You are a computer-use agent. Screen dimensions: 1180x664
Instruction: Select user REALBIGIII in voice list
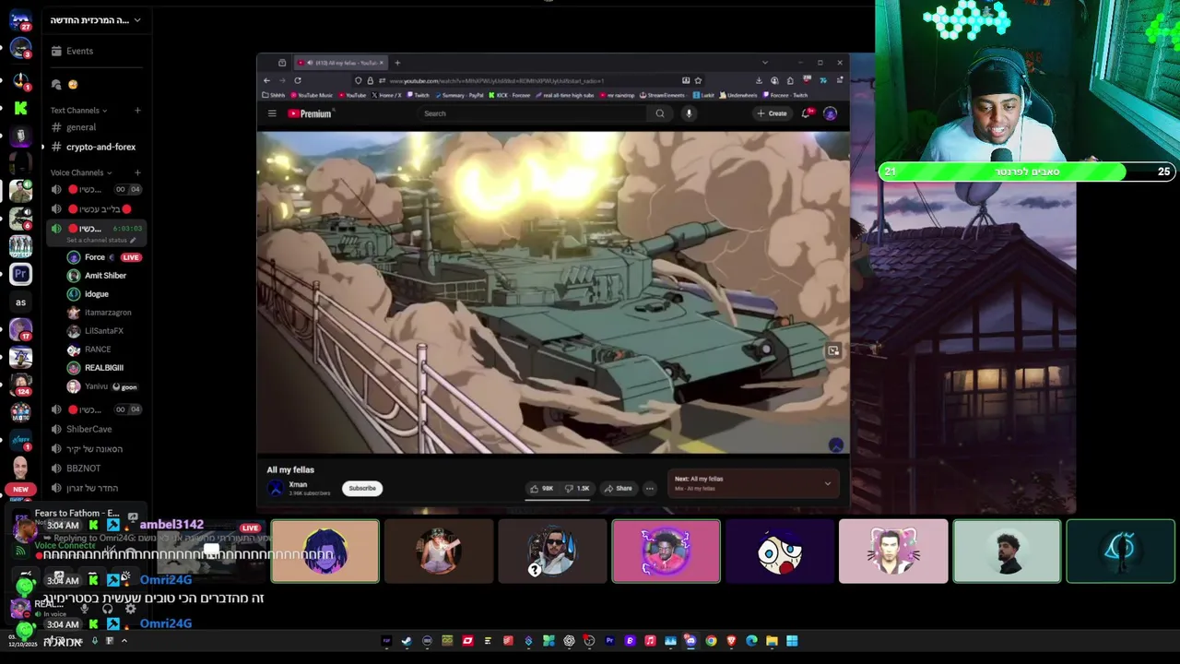click(x=104, y=368)
